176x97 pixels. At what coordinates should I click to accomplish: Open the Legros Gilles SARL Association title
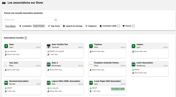tap(66, 81)
